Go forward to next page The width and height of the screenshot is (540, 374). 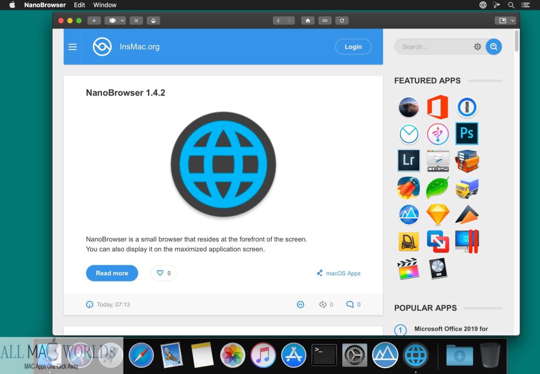pos(290,21)
